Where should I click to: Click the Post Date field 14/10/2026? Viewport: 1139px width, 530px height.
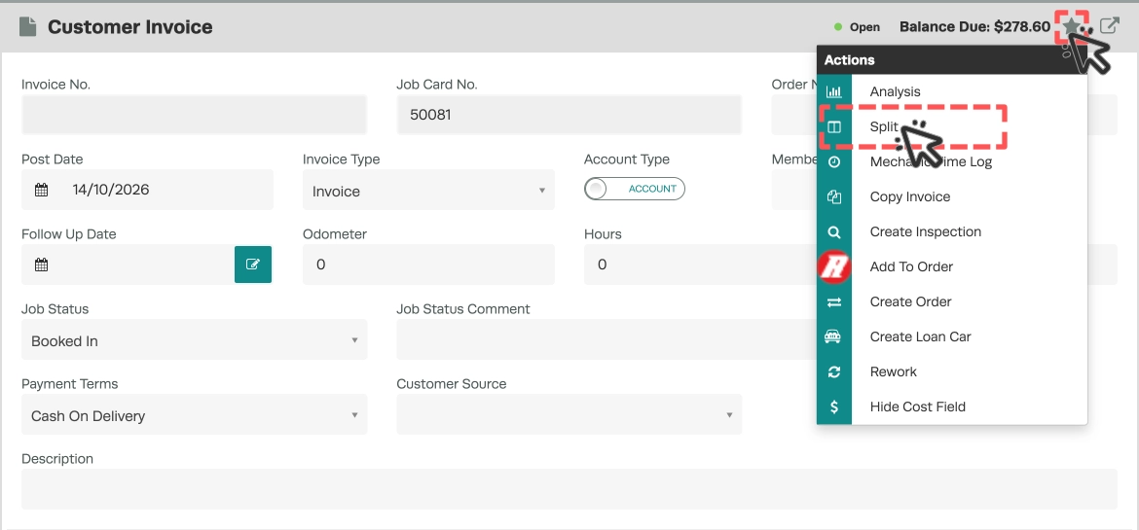tap(147, 191)
